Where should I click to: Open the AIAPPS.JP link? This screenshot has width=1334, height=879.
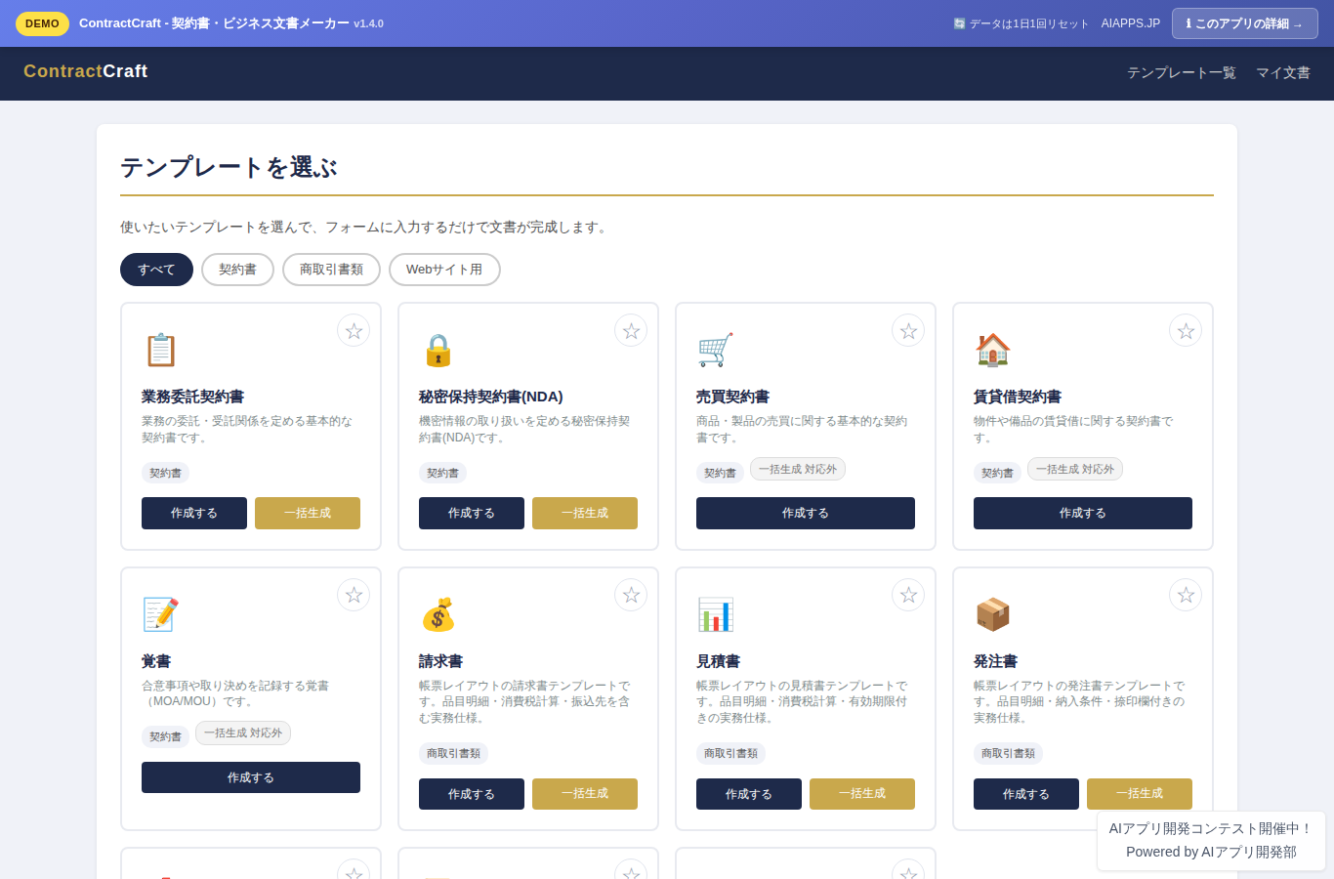pos(1131,23)
